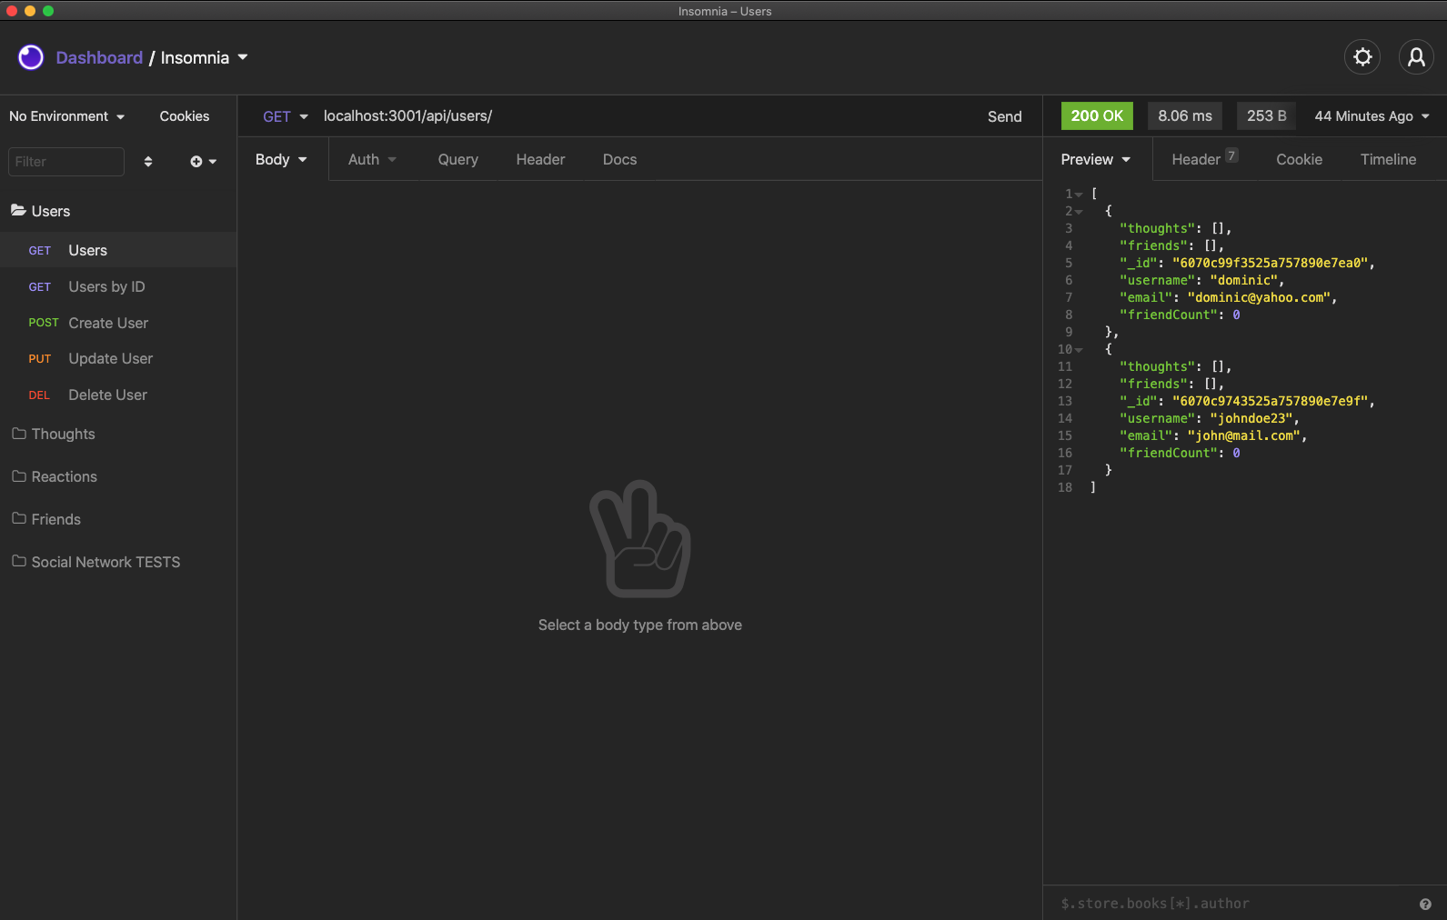1447x920 pixels.
Task: Open the create request plus menu
Action: tap(203, 162)
